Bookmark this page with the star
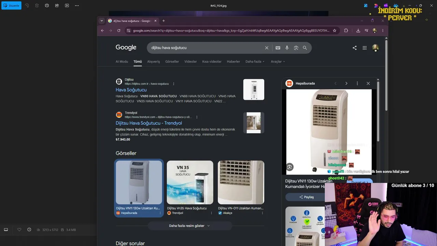The width and height of the screenshot is (437, 246). click(335, 30)
